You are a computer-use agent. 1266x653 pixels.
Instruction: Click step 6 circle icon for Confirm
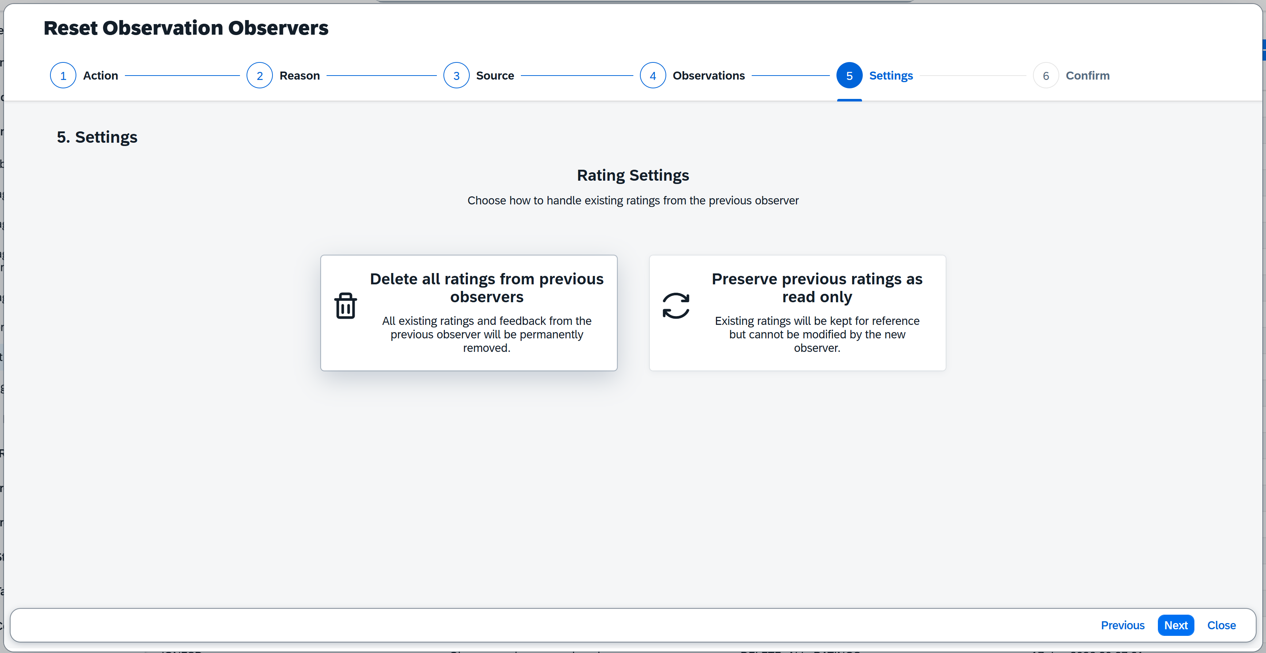pyautogui.click(x=1046, y=76)
